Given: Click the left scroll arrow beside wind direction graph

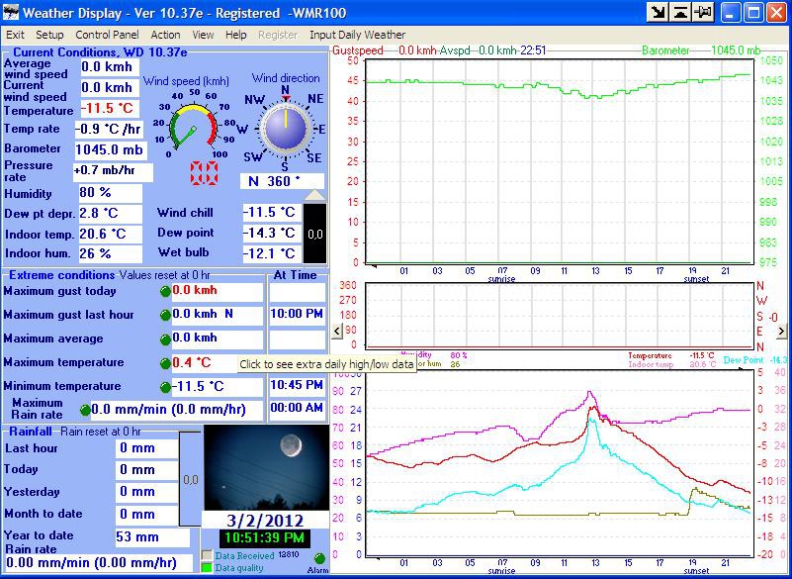Looking at the screenshot, I should point(338,331).
